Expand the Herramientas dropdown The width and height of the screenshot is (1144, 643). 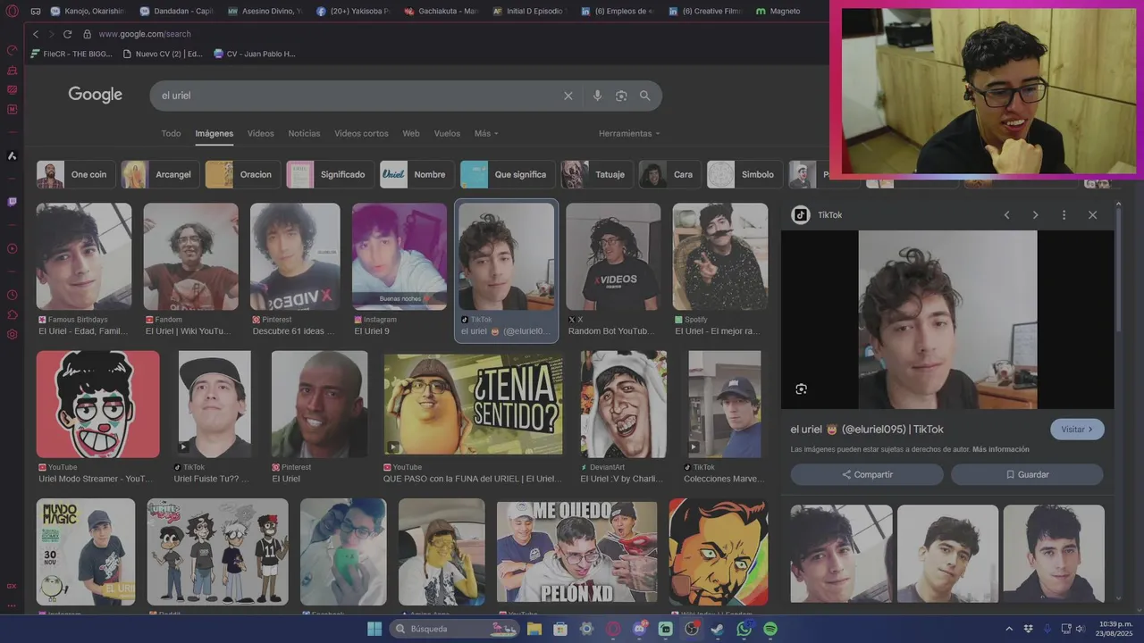pyautogui.click(x=629, y=134)
